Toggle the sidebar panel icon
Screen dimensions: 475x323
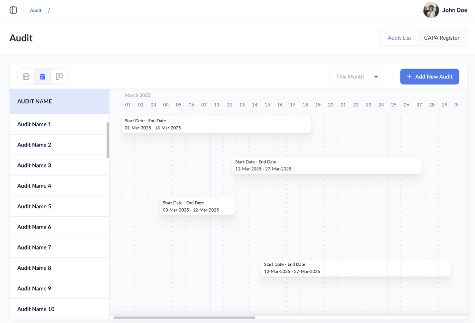pos(13,10)
